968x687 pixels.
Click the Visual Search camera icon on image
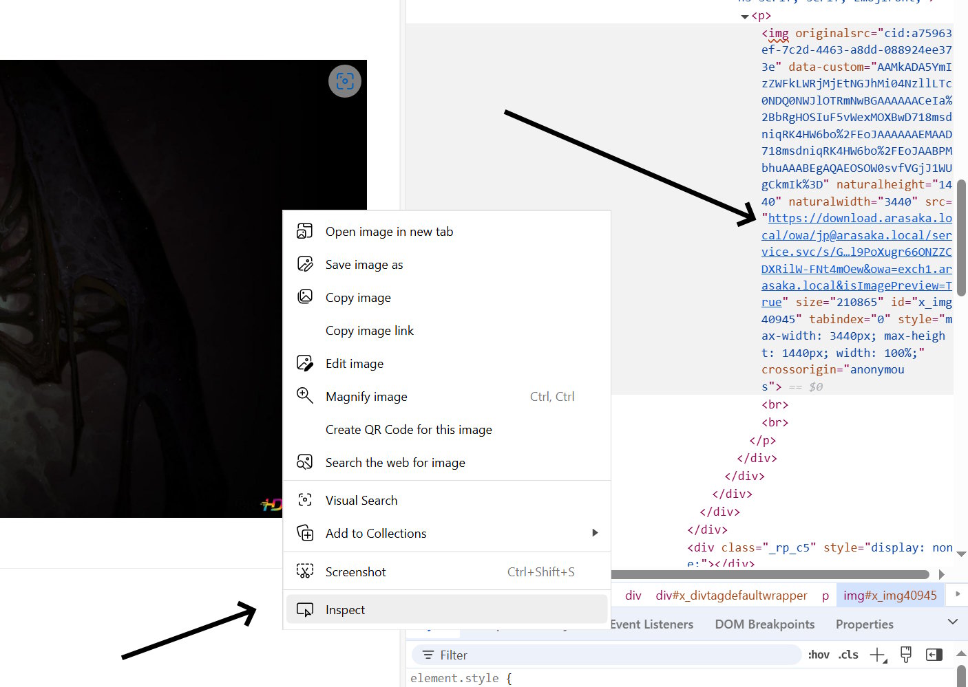tap(345, 81)
